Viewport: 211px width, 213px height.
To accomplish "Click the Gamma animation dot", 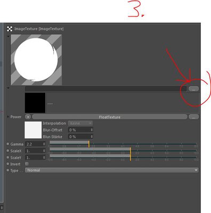I will click(8, 144).
